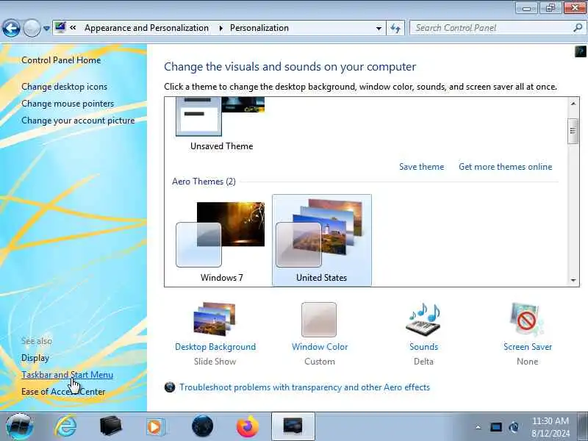588x441 pixels.
Task: Click the tray icon next to the clock
Action: 514,427
